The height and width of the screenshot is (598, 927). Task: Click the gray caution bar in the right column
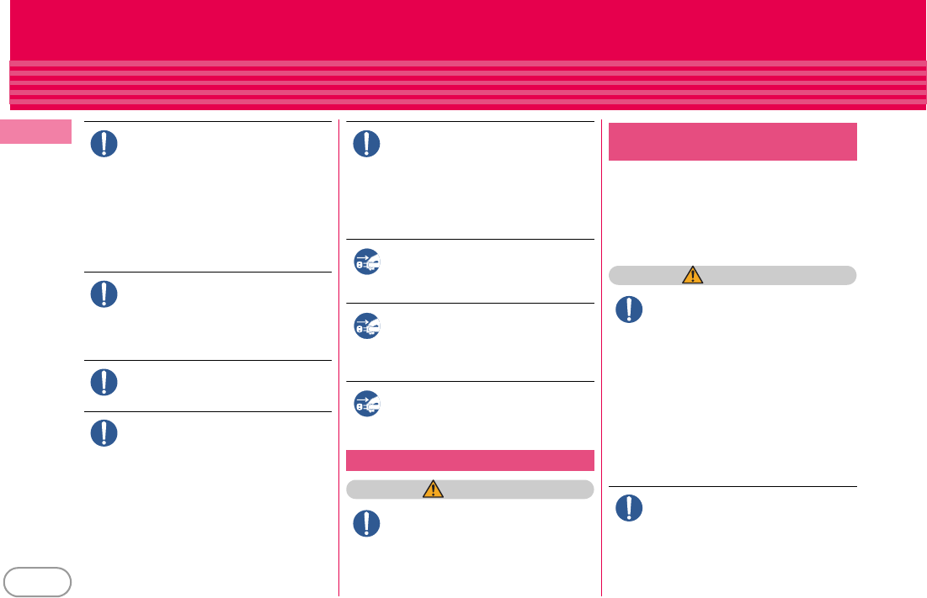pos(733,275)
